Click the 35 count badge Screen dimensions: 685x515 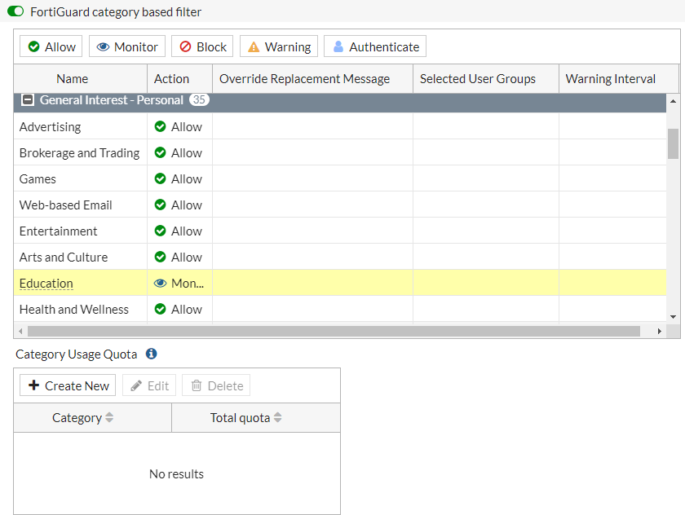point(199,99)
